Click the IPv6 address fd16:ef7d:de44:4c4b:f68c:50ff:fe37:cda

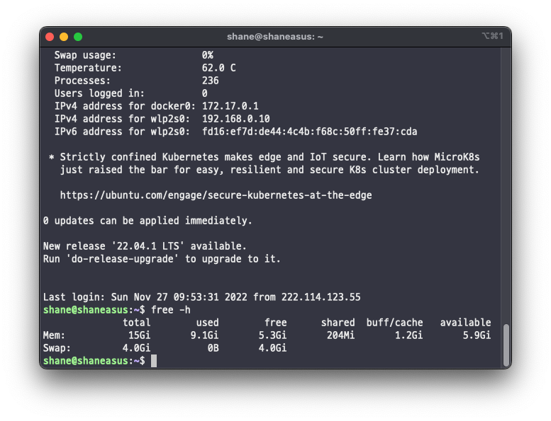click(310, 132)
